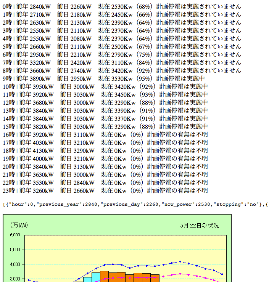Click the 6,000 axis label
The width and height of the screenshot is (269, 282).
click(x=15, y=235)
